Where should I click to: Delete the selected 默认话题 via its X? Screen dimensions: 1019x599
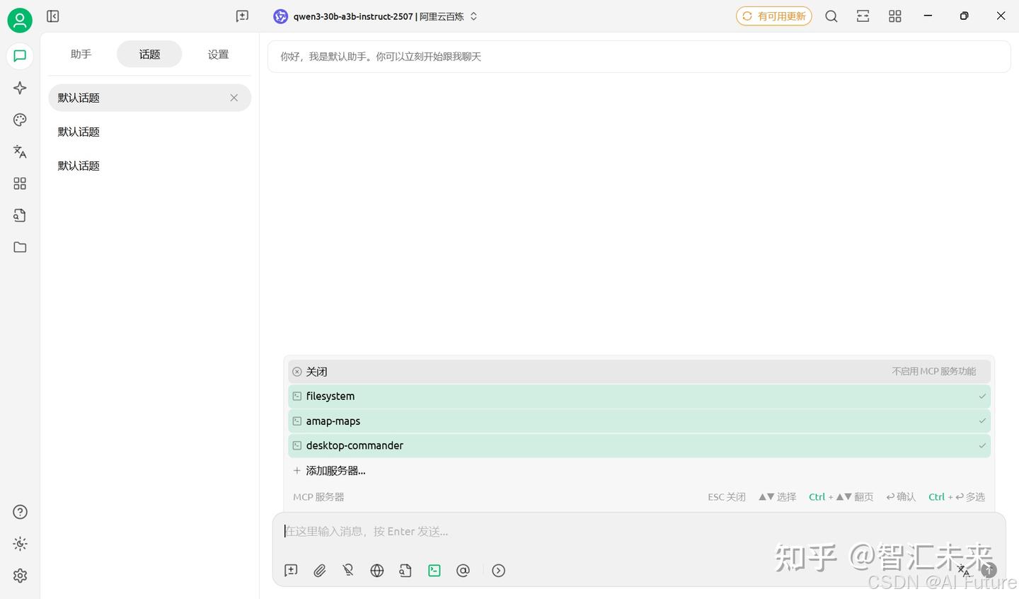[x=234, y=98]
